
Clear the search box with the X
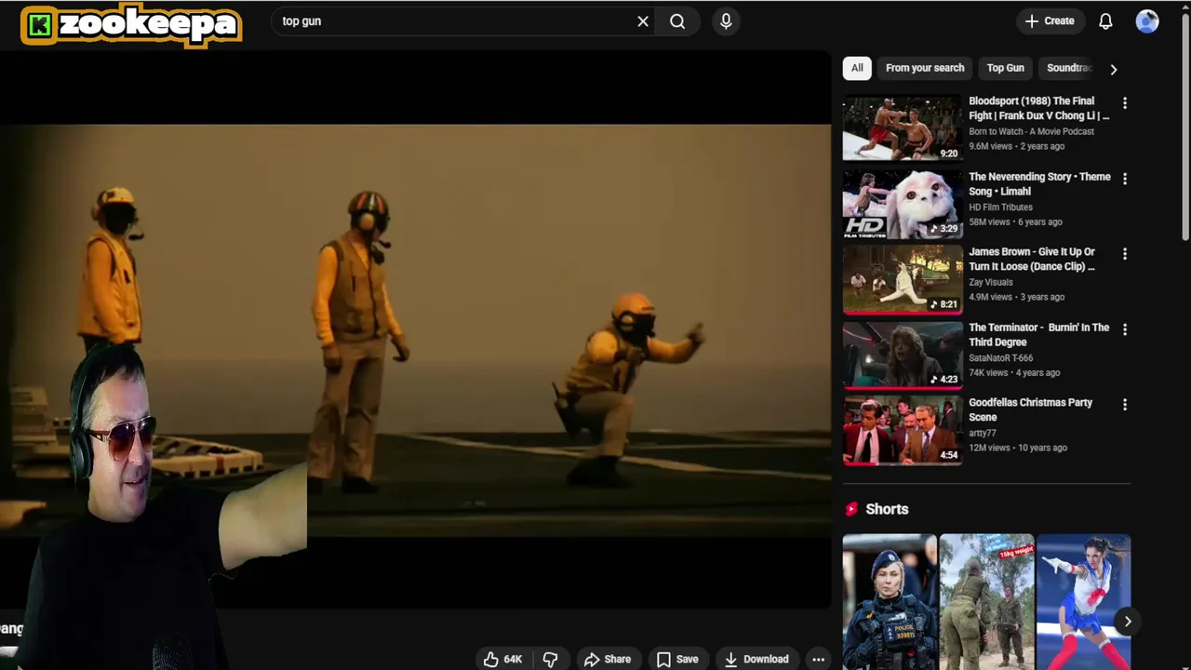click(x=643, y=21)
